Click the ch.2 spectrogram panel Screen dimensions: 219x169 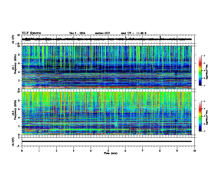[x=107, y=113]
